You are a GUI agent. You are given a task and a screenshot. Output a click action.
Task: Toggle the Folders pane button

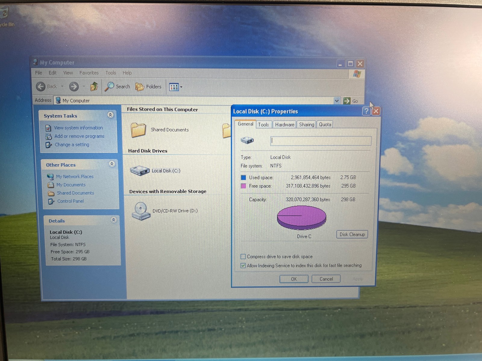(x=148, y=87)
